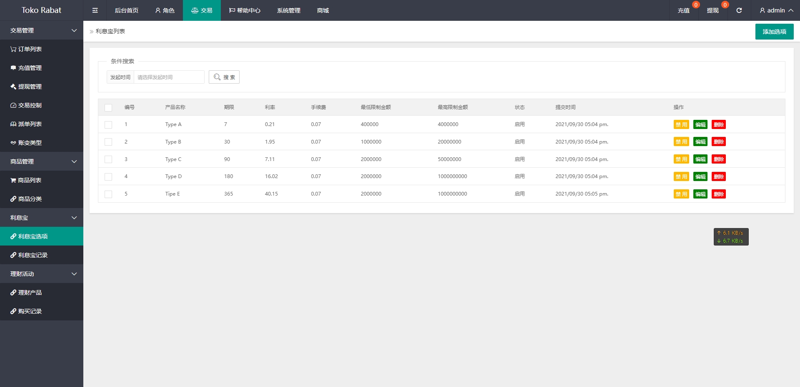
Task: Click the 添加选项 button
Action: pyautogui.click(x=774, y=32)
